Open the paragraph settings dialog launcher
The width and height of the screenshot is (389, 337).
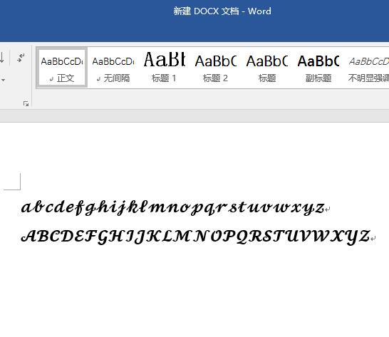point(26,103)
